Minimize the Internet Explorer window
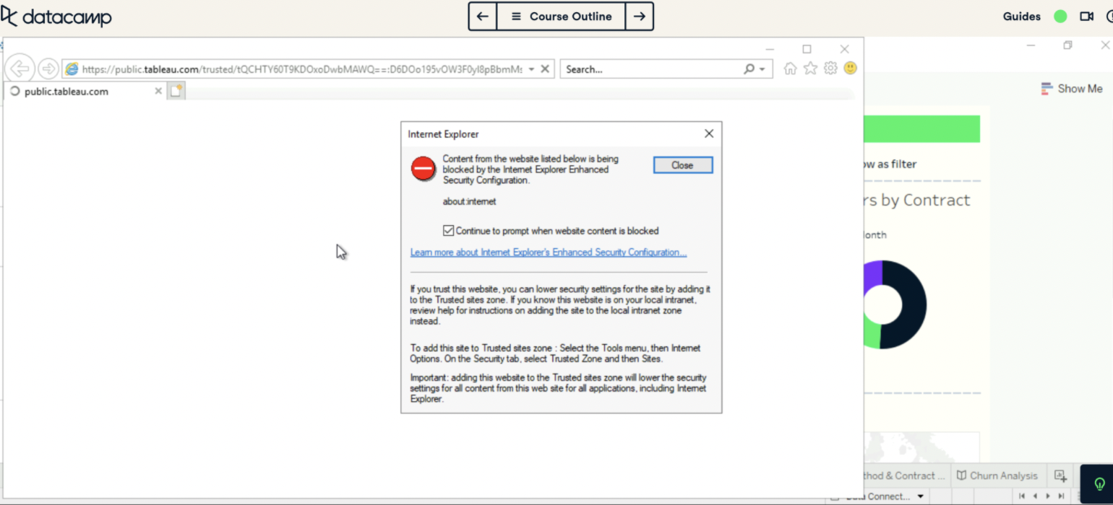Image resolution: width=1113 pixels, height=505 pixels. (769, 49)
